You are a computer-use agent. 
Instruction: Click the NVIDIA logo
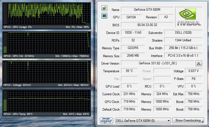pos(189,17)
